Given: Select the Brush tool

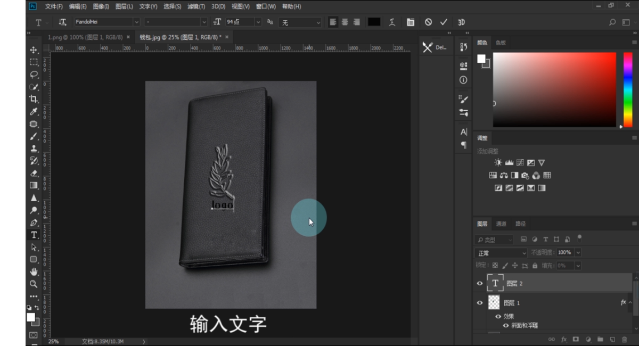Looking at the screenshot, I should click(34, 136).
